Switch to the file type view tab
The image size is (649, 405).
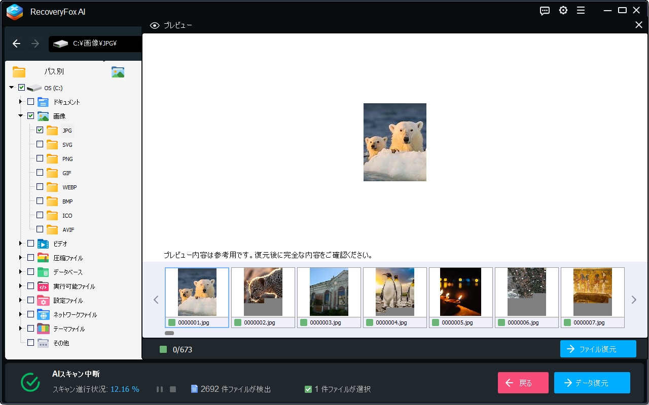point(118,71)
